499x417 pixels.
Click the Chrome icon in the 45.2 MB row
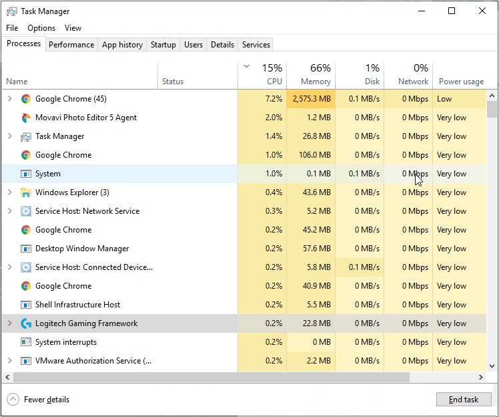click(x=26, y=230)
